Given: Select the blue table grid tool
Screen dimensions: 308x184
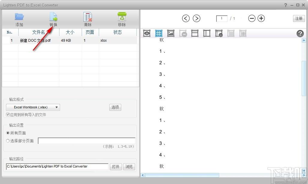Looking at the screenshot, I should click(159, 33).
